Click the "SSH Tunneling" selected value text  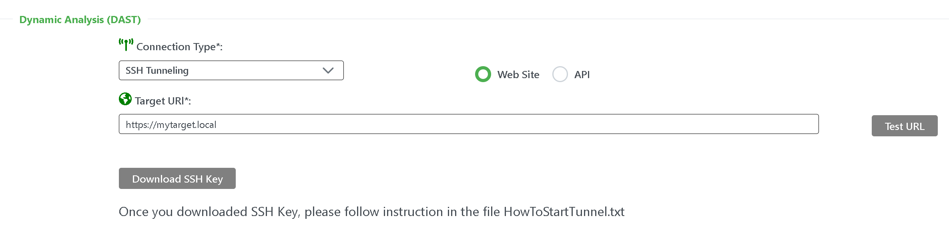(x=157, y=71)
